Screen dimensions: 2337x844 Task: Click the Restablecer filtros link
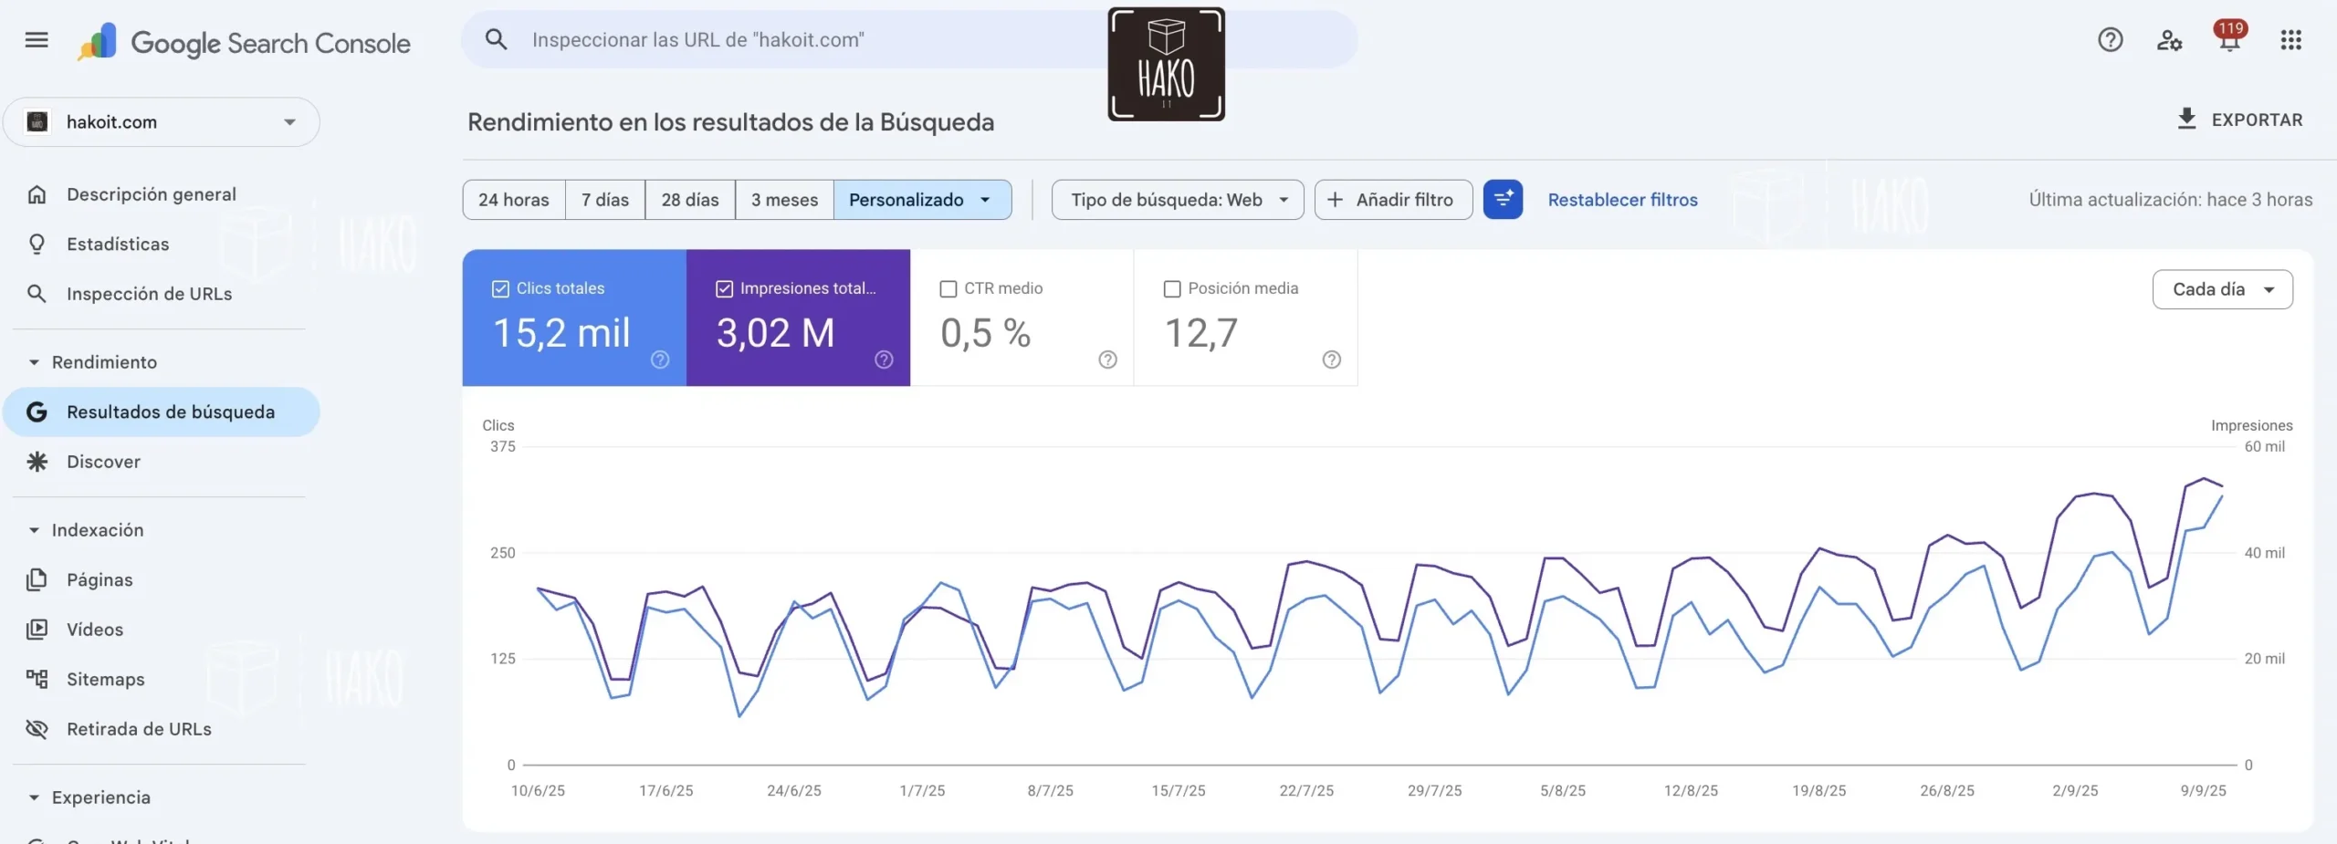tap(1622, 200)
